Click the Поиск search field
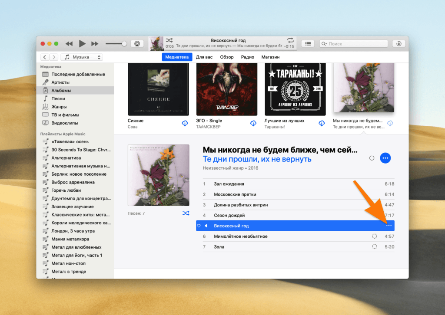The image size is (445, 315). [x=354, y=44]
